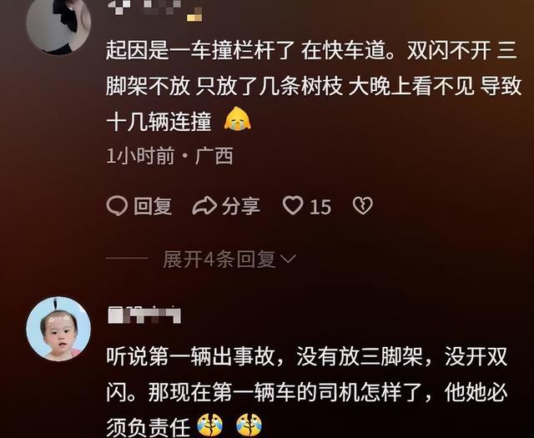Like the comment using the heart icon
Viewport: 534px width, 438px height.
(x=293, y=205)
